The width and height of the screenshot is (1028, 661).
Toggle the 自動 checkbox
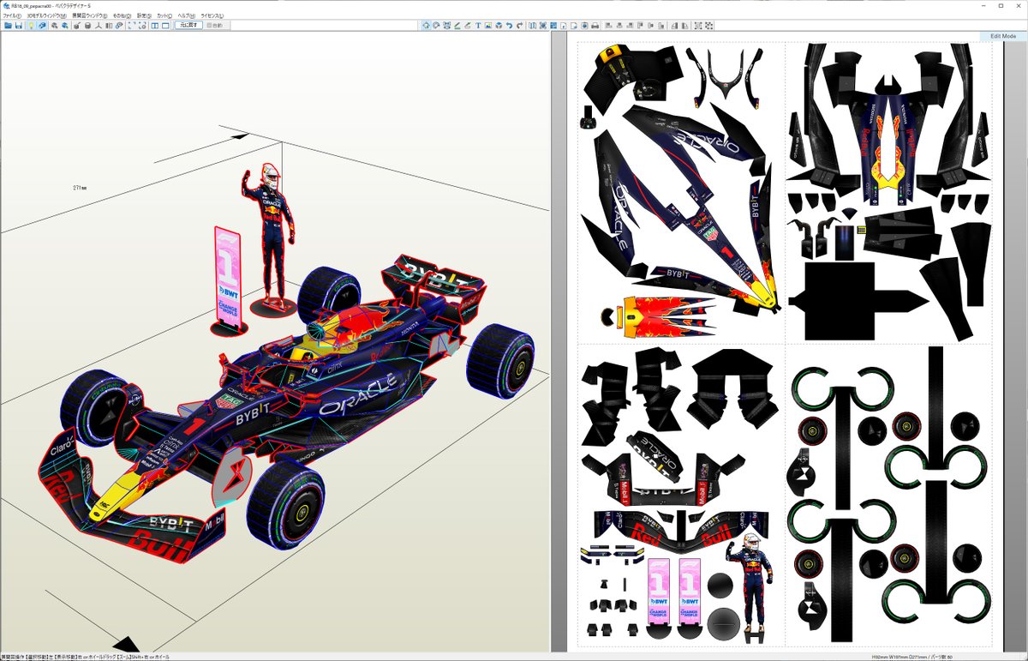click(215, 26)
